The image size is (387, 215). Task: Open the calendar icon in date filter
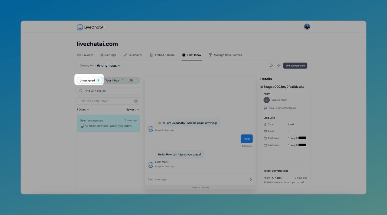pyautogui.click(x=136, y=101)
